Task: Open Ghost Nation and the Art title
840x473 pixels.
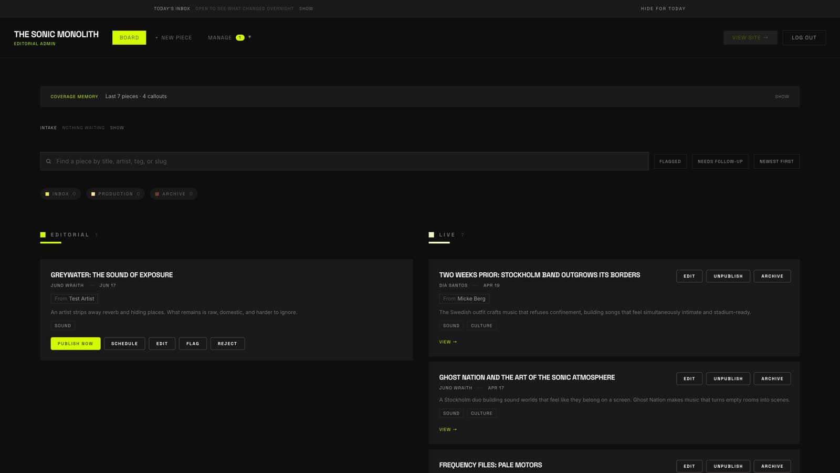Action: pyautogui.click(x=527, y=377)
